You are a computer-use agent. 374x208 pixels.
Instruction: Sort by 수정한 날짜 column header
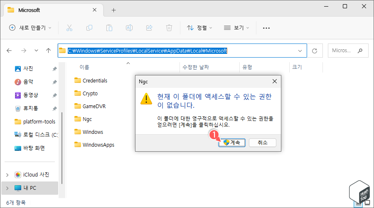click(196, 67)
